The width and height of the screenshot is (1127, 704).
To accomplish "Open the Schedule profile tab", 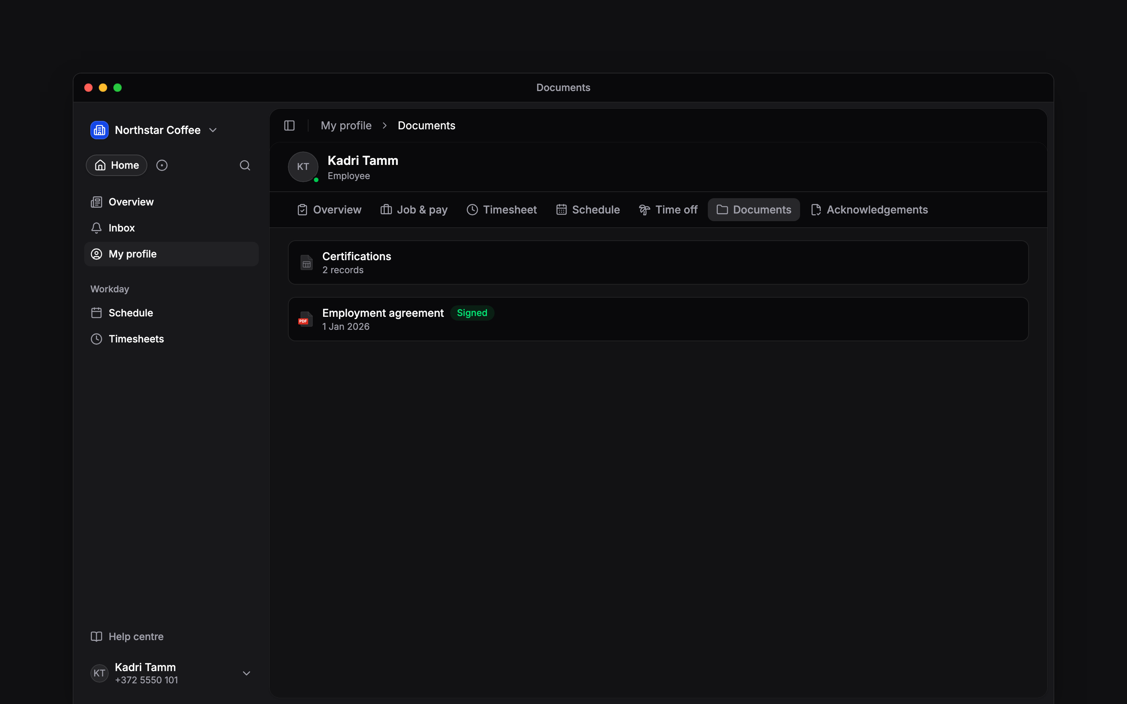I will click(x=588, y=210).
